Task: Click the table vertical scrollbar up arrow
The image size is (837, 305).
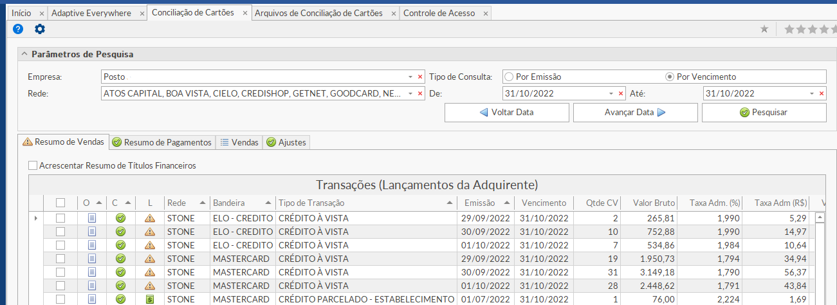Action: click(820, 218)
